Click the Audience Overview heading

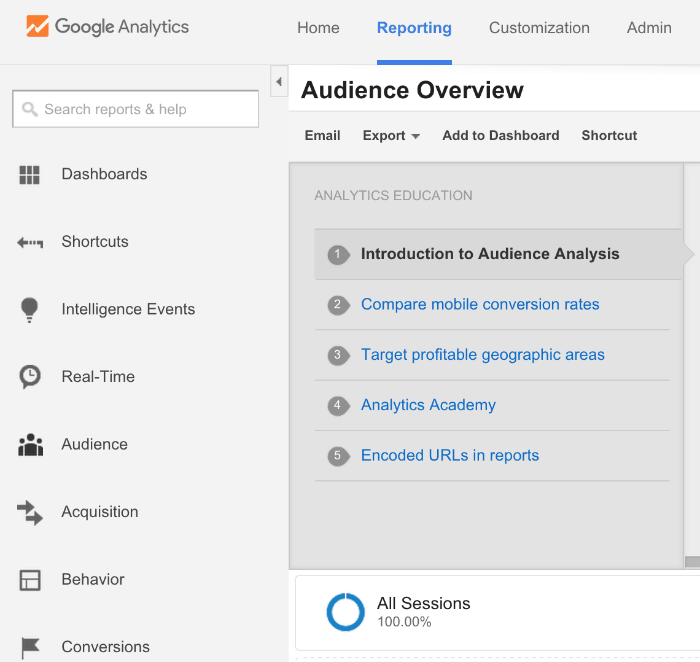tap(412, 90)
